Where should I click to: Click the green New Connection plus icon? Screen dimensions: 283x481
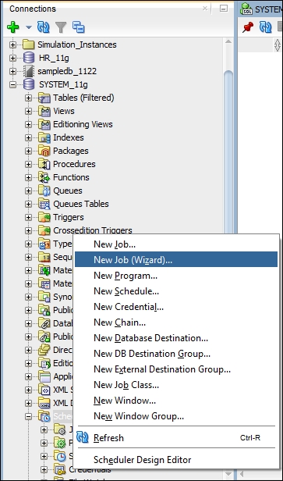coord(12,27)
